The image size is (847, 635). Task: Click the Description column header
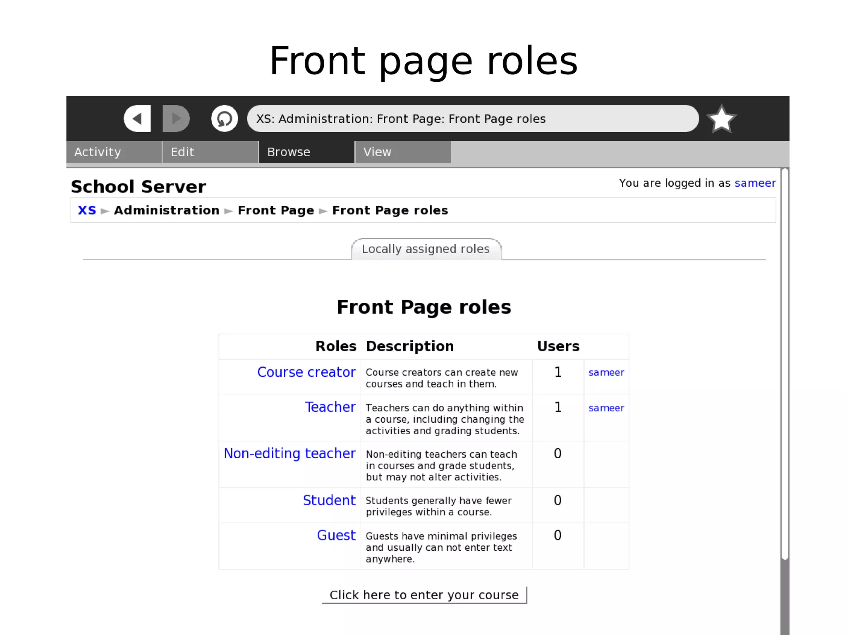coord(410,346)
